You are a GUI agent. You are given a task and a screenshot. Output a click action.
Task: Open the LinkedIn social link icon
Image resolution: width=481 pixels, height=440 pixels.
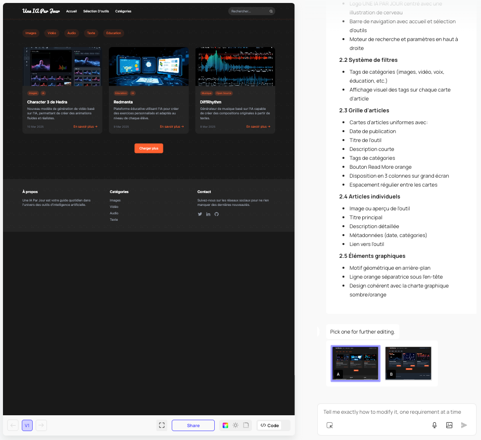point(208,214)
